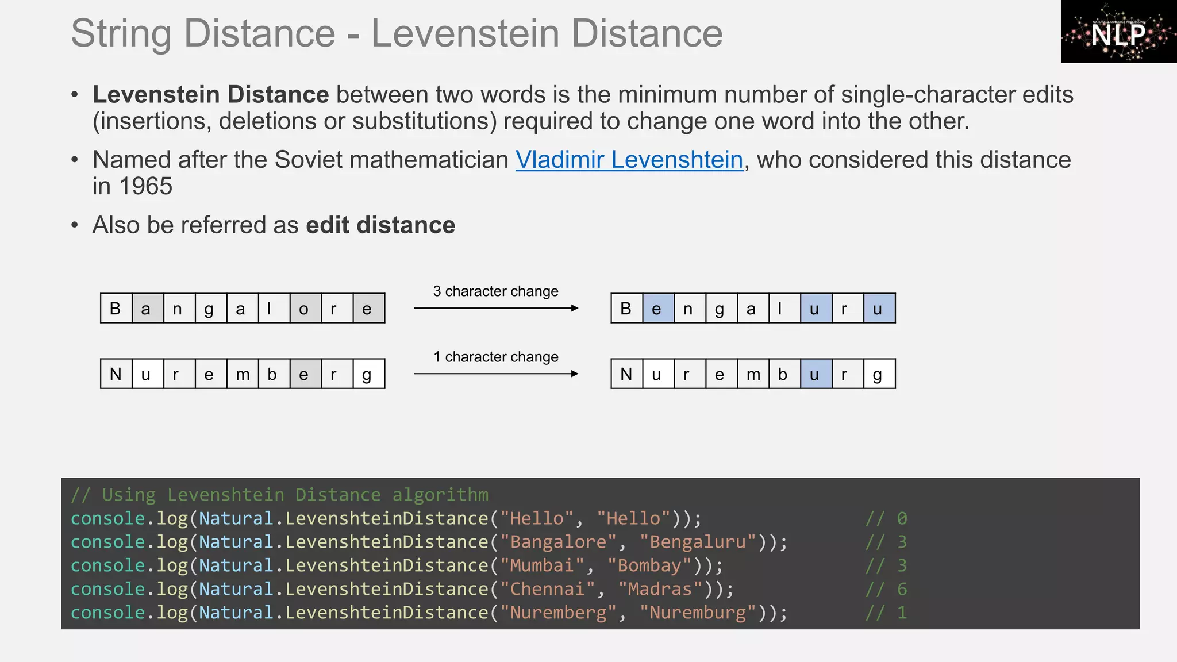Click the last blue 'u' cell in Bengaluru

pyautogui.click(x=879, y=309)
